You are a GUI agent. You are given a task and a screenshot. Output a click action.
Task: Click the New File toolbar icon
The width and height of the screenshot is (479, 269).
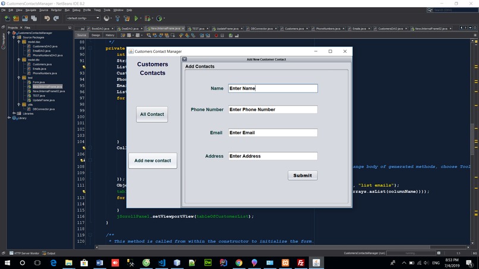(x=7, y=18)
